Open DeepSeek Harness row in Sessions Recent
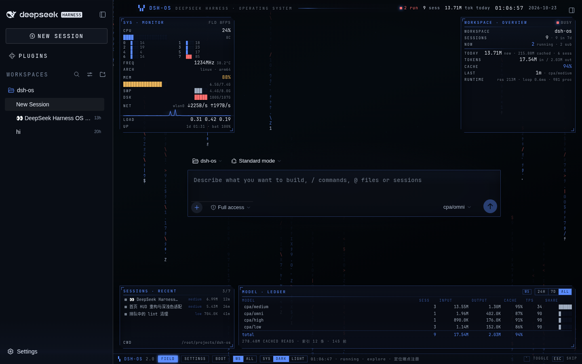582x364 pixels. [177, 300]
